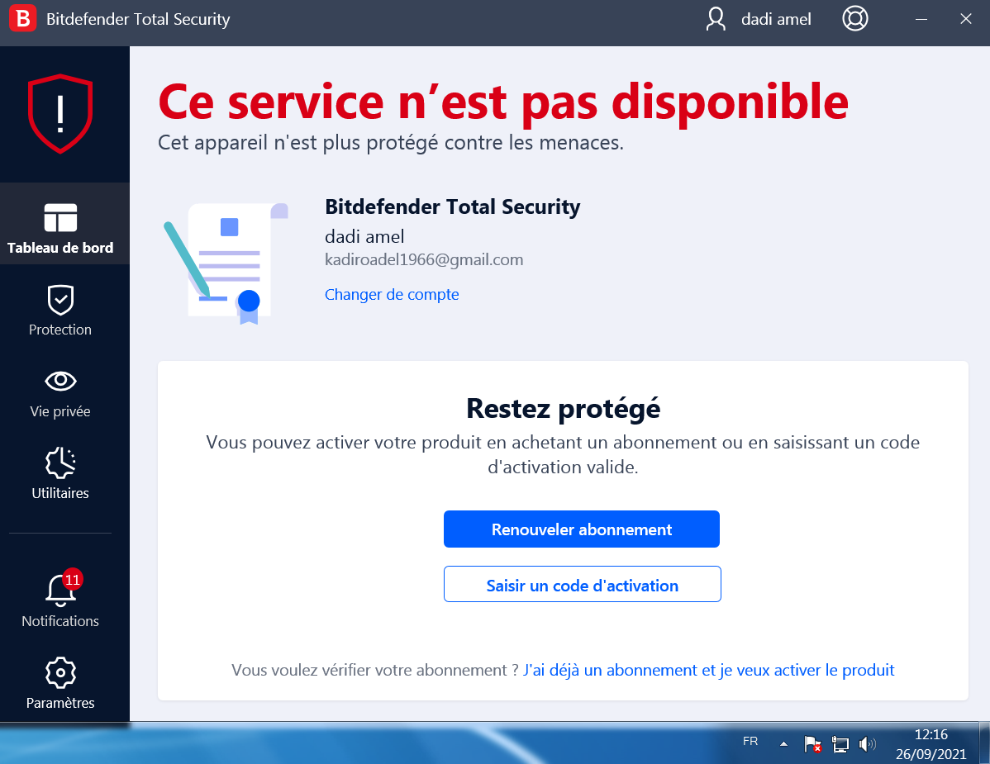
Task: Click the volume speaker tray icon
Action: coord(868,744)
